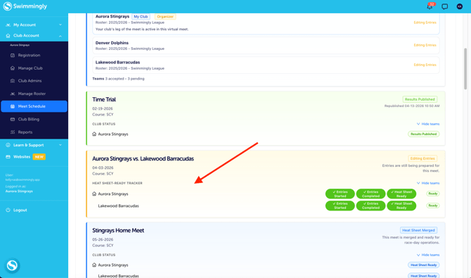
Task: Expand the My Account chevron
Action: (60, 25)
